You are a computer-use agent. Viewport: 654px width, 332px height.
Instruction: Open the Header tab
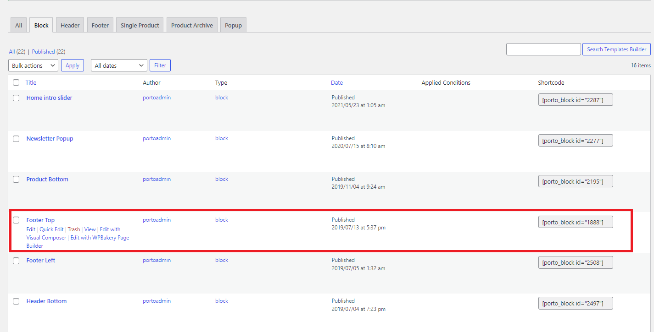(70, 26)
